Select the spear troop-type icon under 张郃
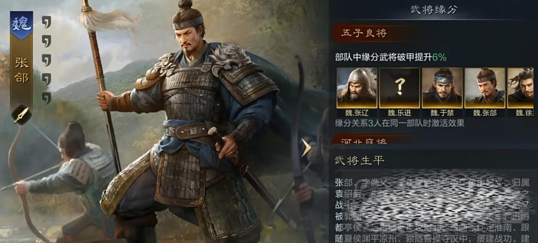The height and width of the screenshot is (243, 538). coord(21,115)
